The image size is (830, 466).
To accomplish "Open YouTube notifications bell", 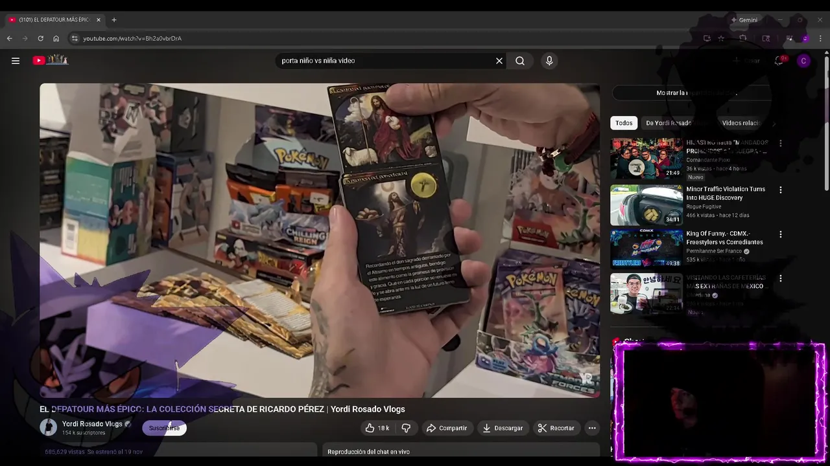I will (x=779, y=61).
